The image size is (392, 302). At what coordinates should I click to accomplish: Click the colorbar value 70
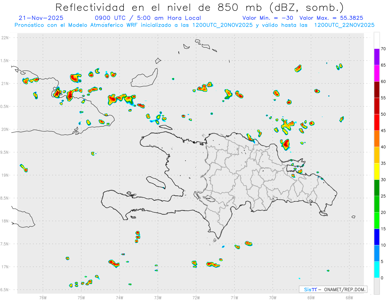(x=383, y=49)
